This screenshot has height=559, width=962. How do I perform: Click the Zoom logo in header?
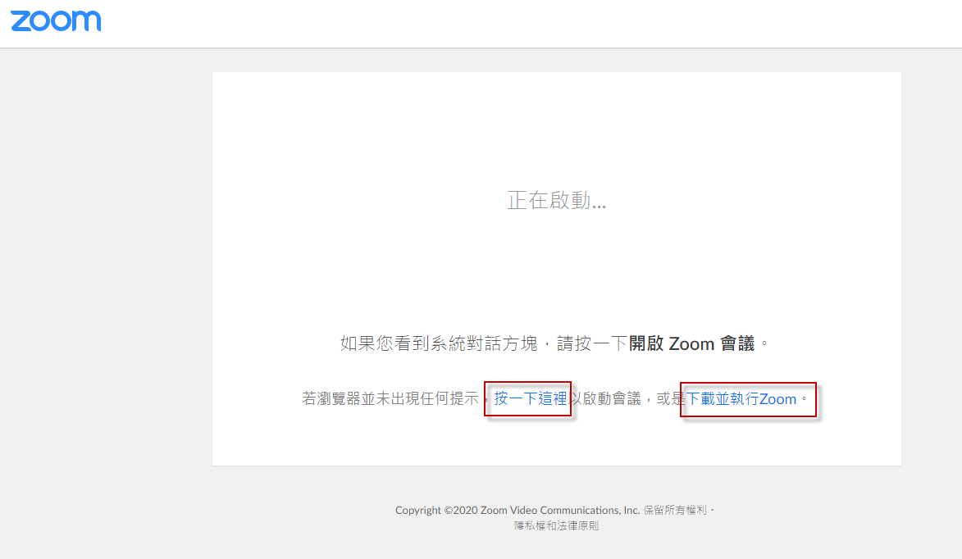[56, 20]
